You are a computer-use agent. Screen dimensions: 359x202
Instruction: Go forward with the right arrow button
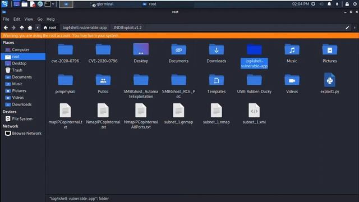(x=13, y=27)
